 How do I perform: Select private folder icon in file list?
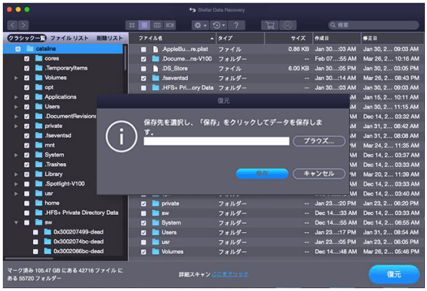pyautogui.click(x=156, y=204)
